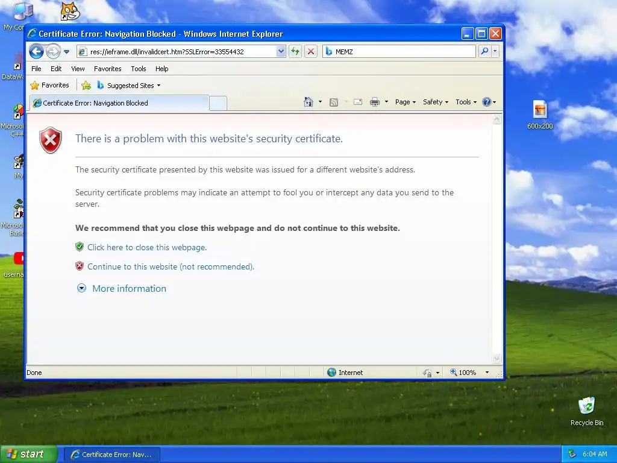617x463 pixels.
Task: Open the Edit menu
Action: 56,69
